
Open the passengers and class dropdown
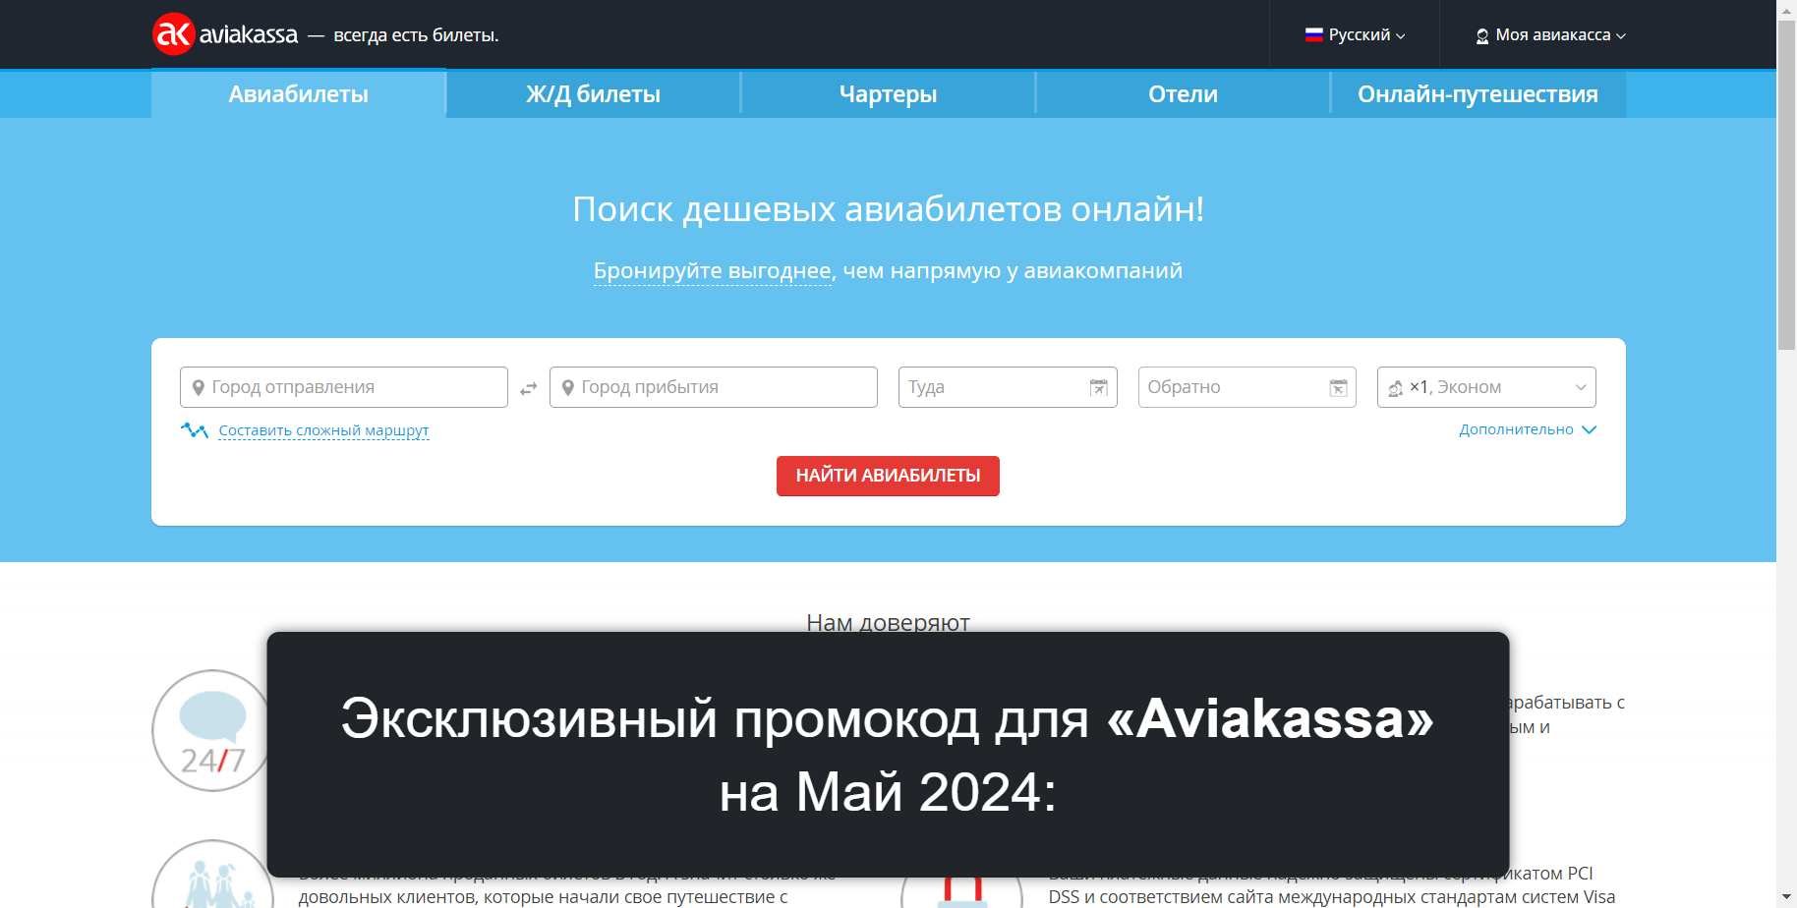pyautogui.click(x=1486, y=387)
